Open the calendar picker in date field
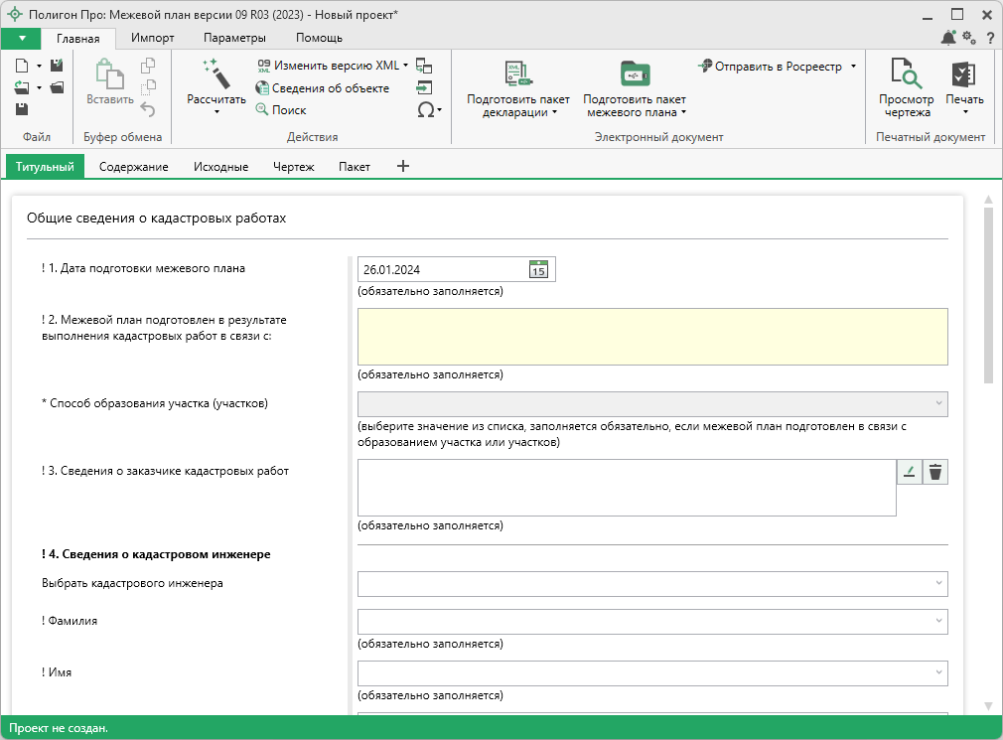 (538, 269)
